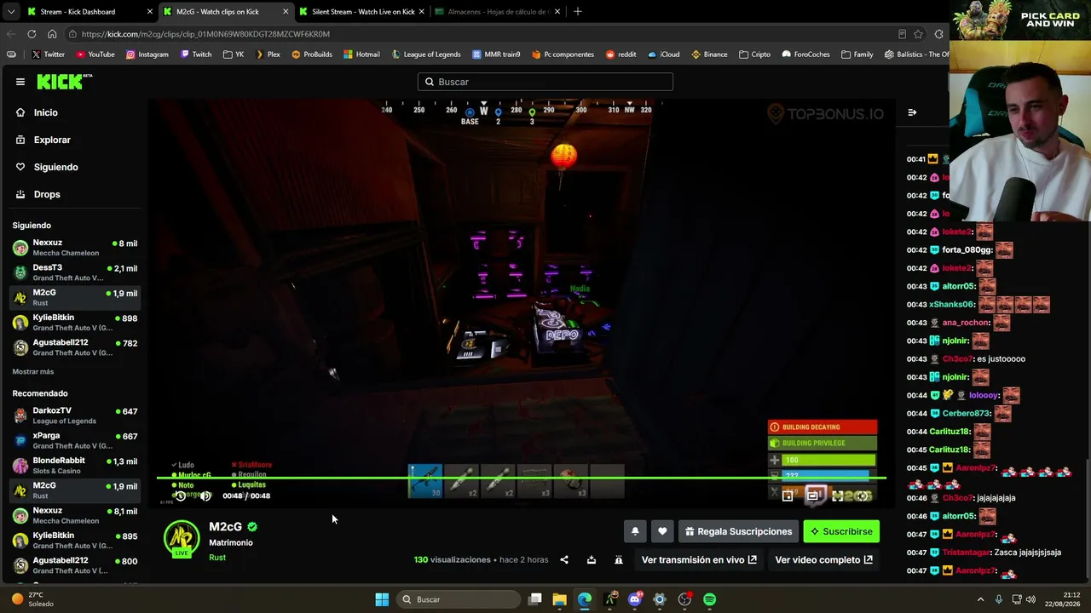Viewport: 1091px width, 613px height.
Task: Expand followed channels with Mostrar más
Action: 33,372
